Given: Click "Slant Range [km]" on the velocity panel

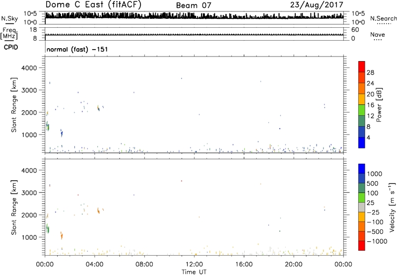Looking at the screenshot, I should click(14, 207).
